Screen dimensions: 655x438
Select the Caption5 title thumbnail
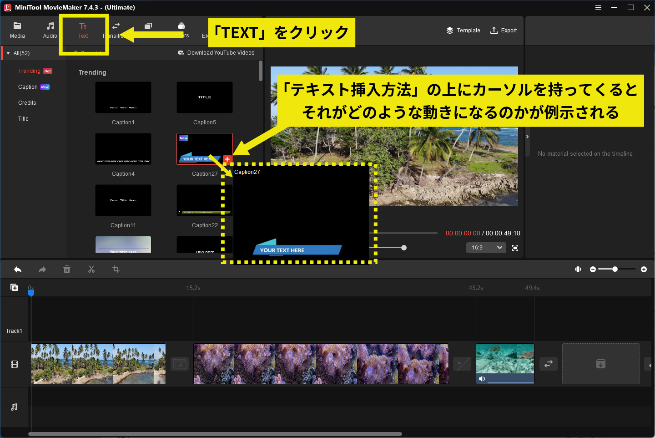point(205,97)
